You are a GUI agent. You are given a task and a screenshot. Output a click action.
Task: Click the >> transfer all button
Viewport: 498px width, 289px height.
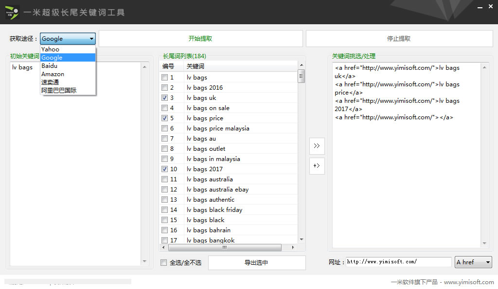tap(317, 146)
